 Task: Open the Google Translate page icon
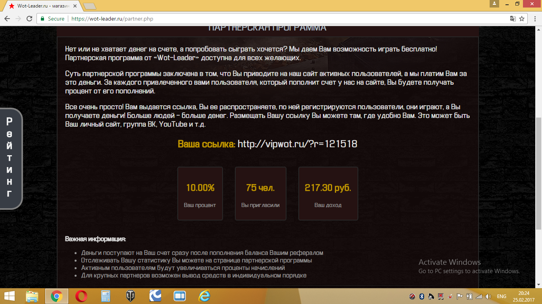click(513, 19)
